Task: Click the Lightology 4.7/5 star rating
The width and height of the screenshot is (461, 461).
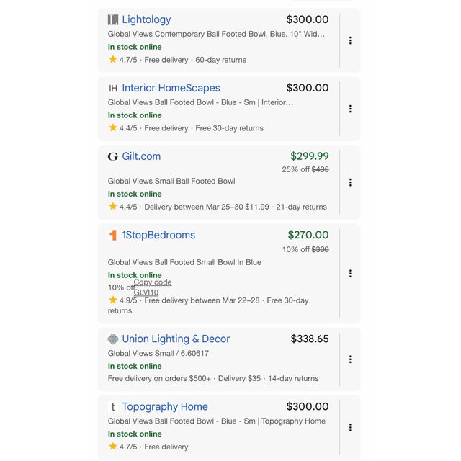Action: (x=122, y=60)
